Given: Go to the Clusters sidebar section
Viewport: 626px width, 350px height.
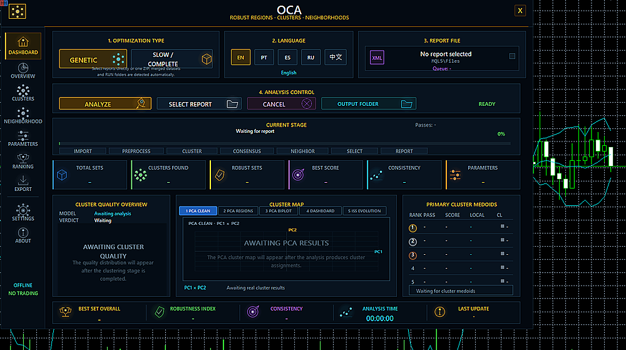Looking at the screenshot, I should [x=23, y=93].
